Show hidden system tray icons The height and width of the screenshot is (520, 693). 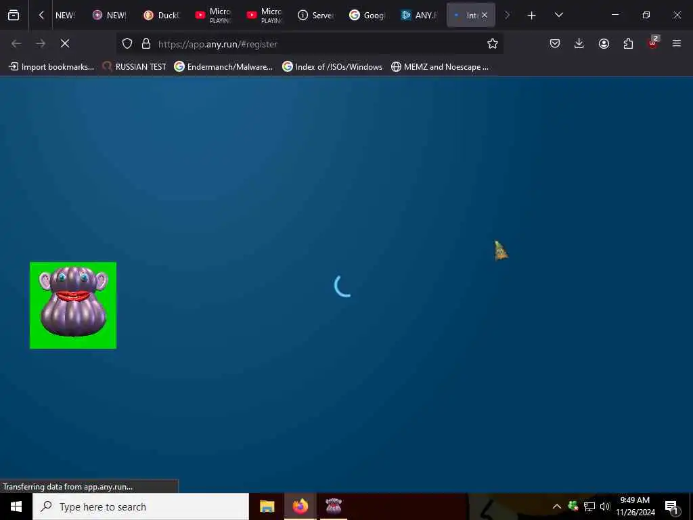[557, 506]
